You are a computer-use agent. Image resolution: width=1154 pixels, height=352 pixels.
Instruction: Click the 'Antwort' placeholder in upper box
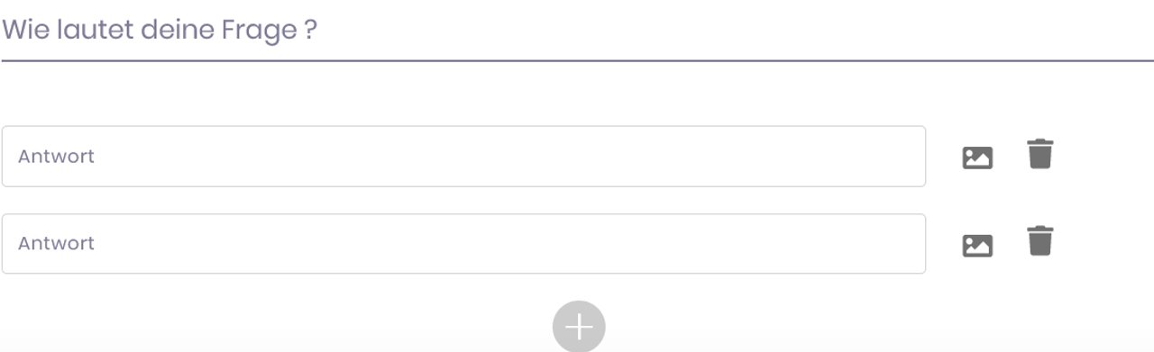(56, 157)
